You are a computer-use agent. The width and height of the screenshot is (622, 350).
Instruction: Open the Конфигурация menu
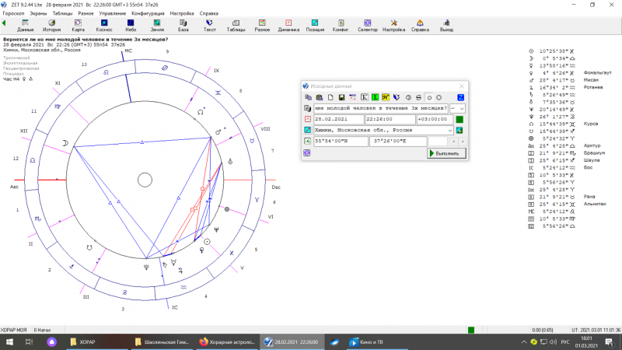tap(147, 13)
